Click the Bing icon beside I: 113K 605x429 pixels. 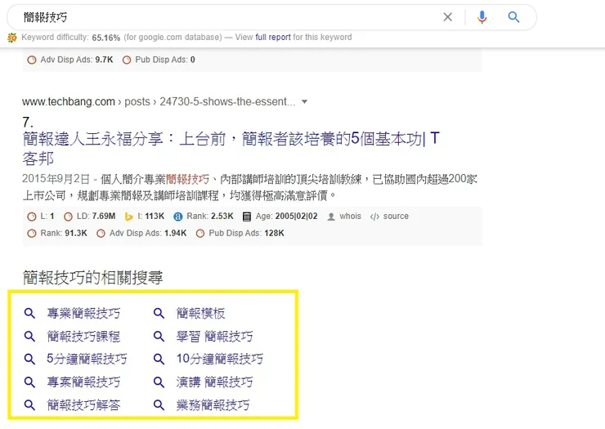tap(129, 217)
